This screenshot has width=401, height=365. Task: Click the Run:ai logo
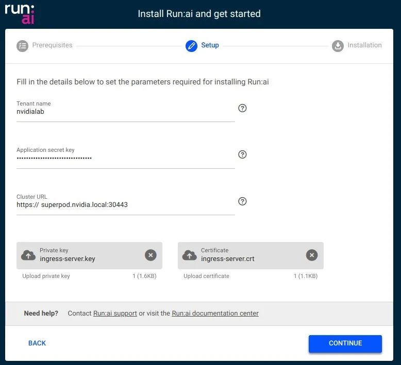point(20,14)
